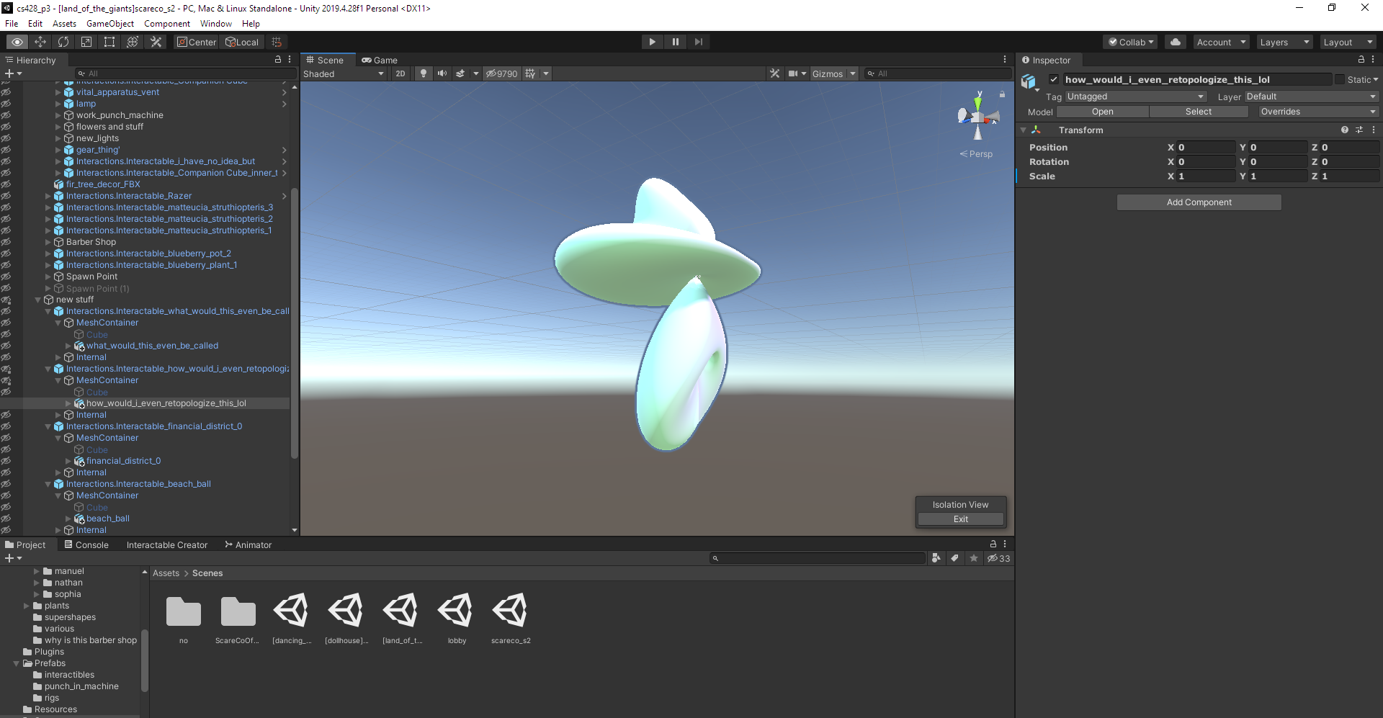Switch to the Animator tab

click(x=249, y=544)
